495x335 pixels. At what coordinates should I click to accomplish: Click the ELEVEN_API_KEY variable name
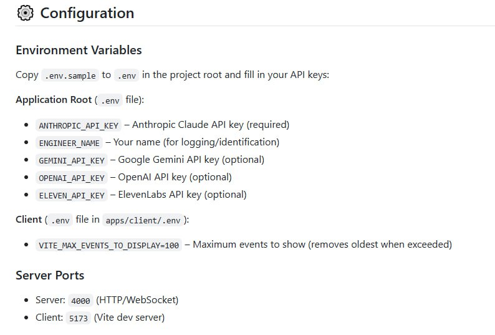coord(72,195)
